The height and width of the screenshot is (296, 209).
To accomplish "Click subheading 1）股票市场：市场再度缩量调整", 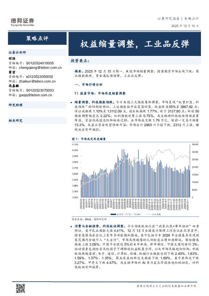I will [x=100, y=94].
